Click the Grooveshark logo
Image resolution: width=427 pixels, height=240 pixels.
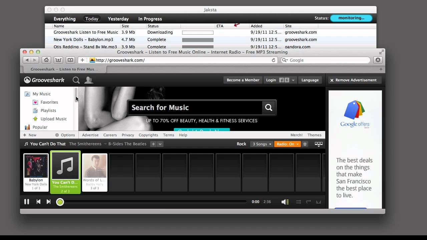pyautogui.click(x=44, y=80)
